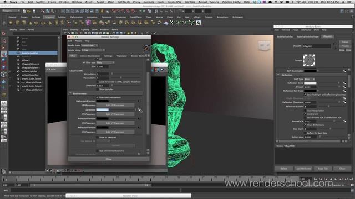Open the viewport Shading menu
This screenshot has width=355, height=199.
[74, 29]
